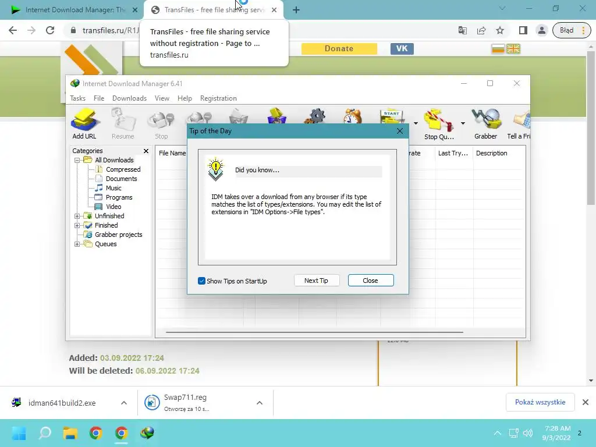596x447 pixels.
Task: Expand the Finished category
Action: pyautogui.click(x=77, y=225)
